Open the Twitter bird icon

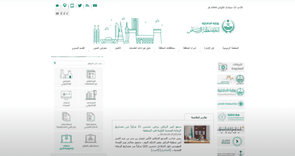click(x=80, y=5)
